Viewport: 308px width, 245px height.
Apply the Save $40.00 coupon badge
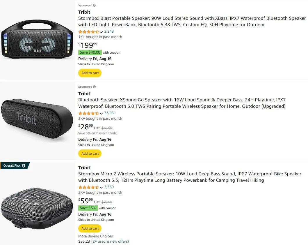coord(90,52)
